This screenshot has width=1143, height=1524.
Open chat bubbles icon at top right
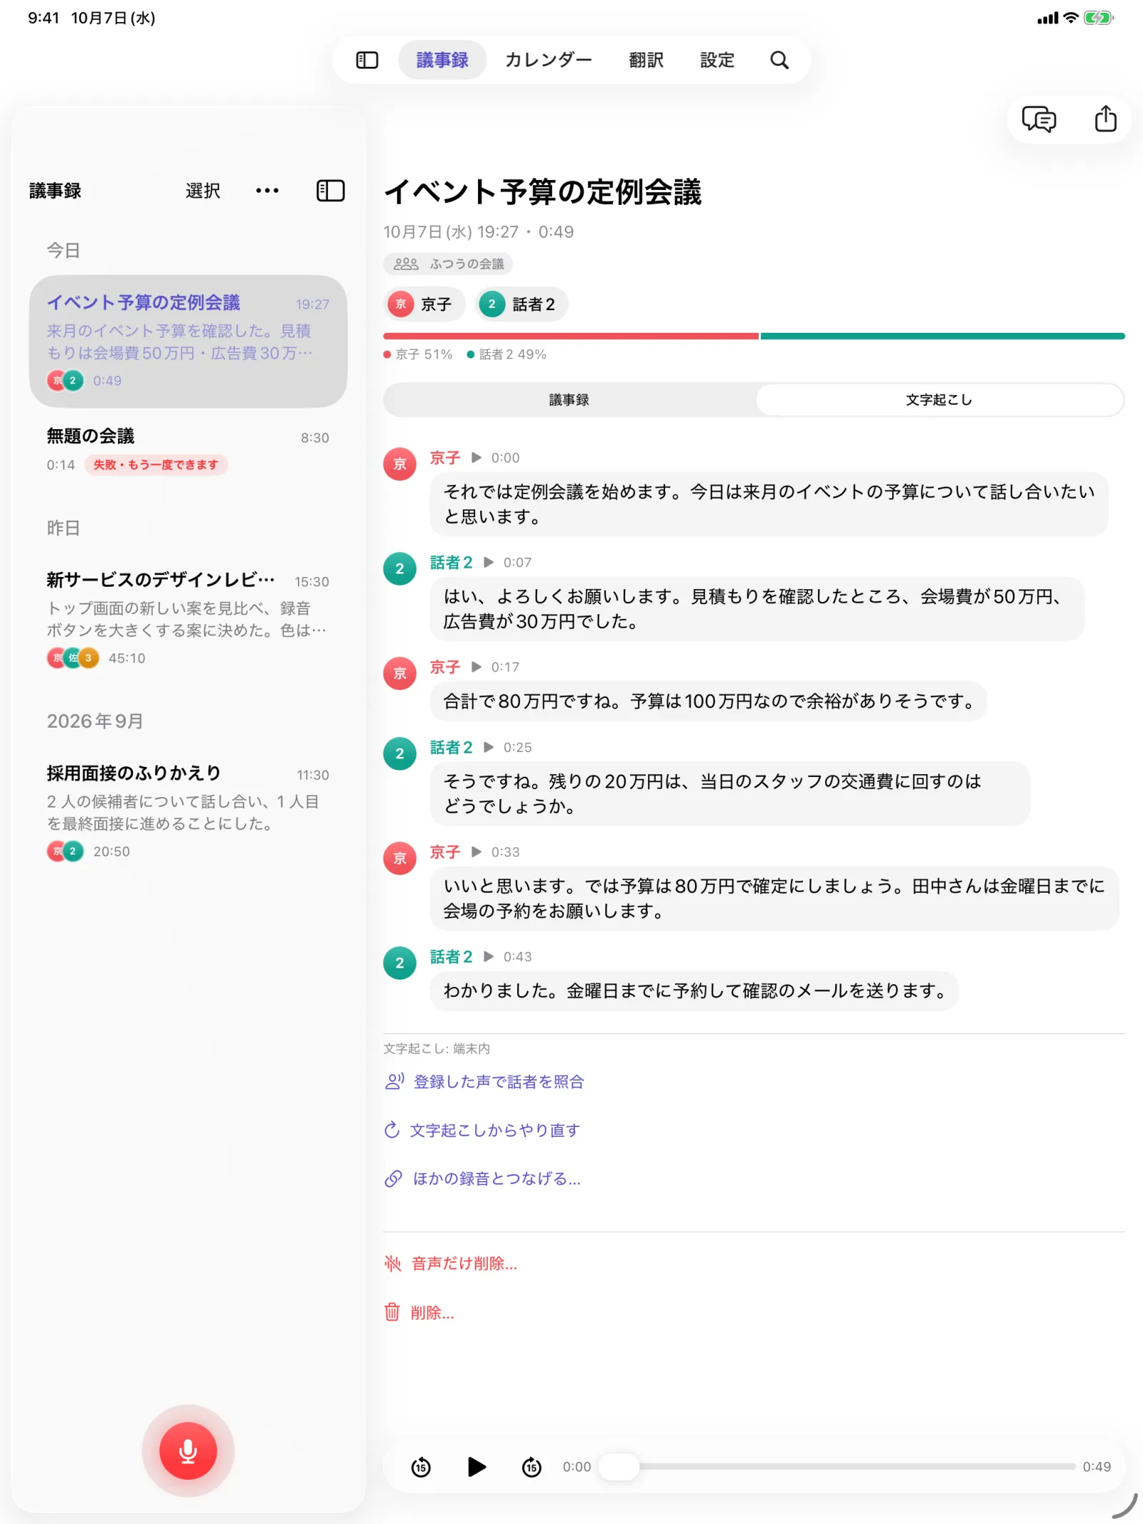1038,119
